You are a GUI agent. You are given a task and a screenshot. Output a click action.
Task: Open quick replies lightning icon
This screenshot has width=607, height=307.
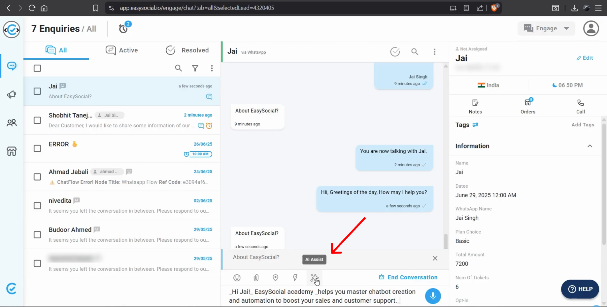pos(295,278)
